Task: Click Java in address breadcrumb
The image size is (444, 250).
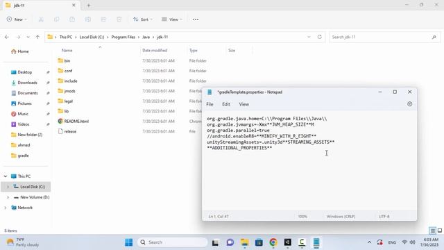Action: 146,37
